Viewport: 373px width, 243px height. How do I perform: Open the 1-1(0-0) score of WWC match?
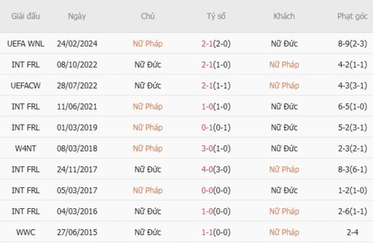216,232
